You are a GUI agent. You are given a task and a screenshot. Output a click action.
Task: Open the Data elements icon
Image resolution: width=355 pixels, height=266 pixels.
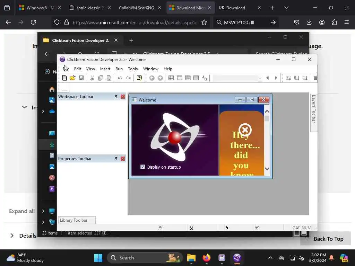pyautogui.click(x=204, y=78)
